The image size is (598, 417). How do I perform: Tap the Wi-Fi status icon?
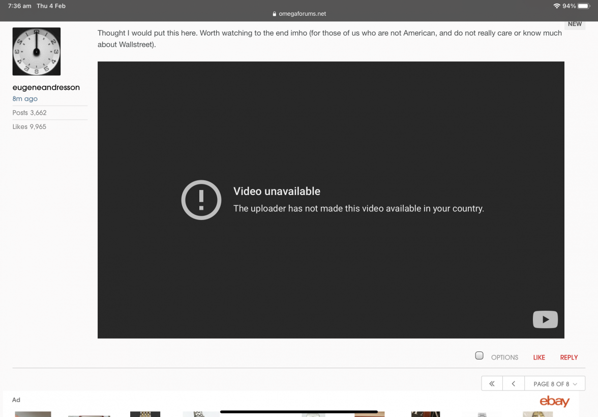(x=556, y=6)
